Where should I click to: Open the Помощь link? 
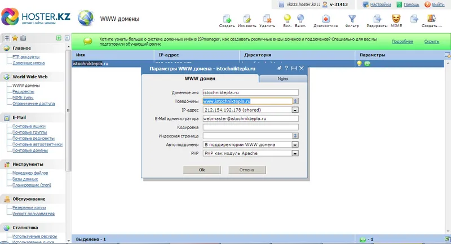pos(412,5)
